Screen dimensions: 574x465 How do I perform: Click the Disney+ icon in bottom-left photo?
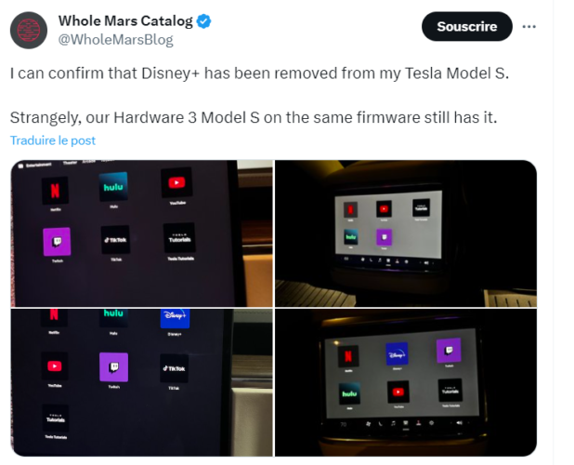(x=175, y=318)
